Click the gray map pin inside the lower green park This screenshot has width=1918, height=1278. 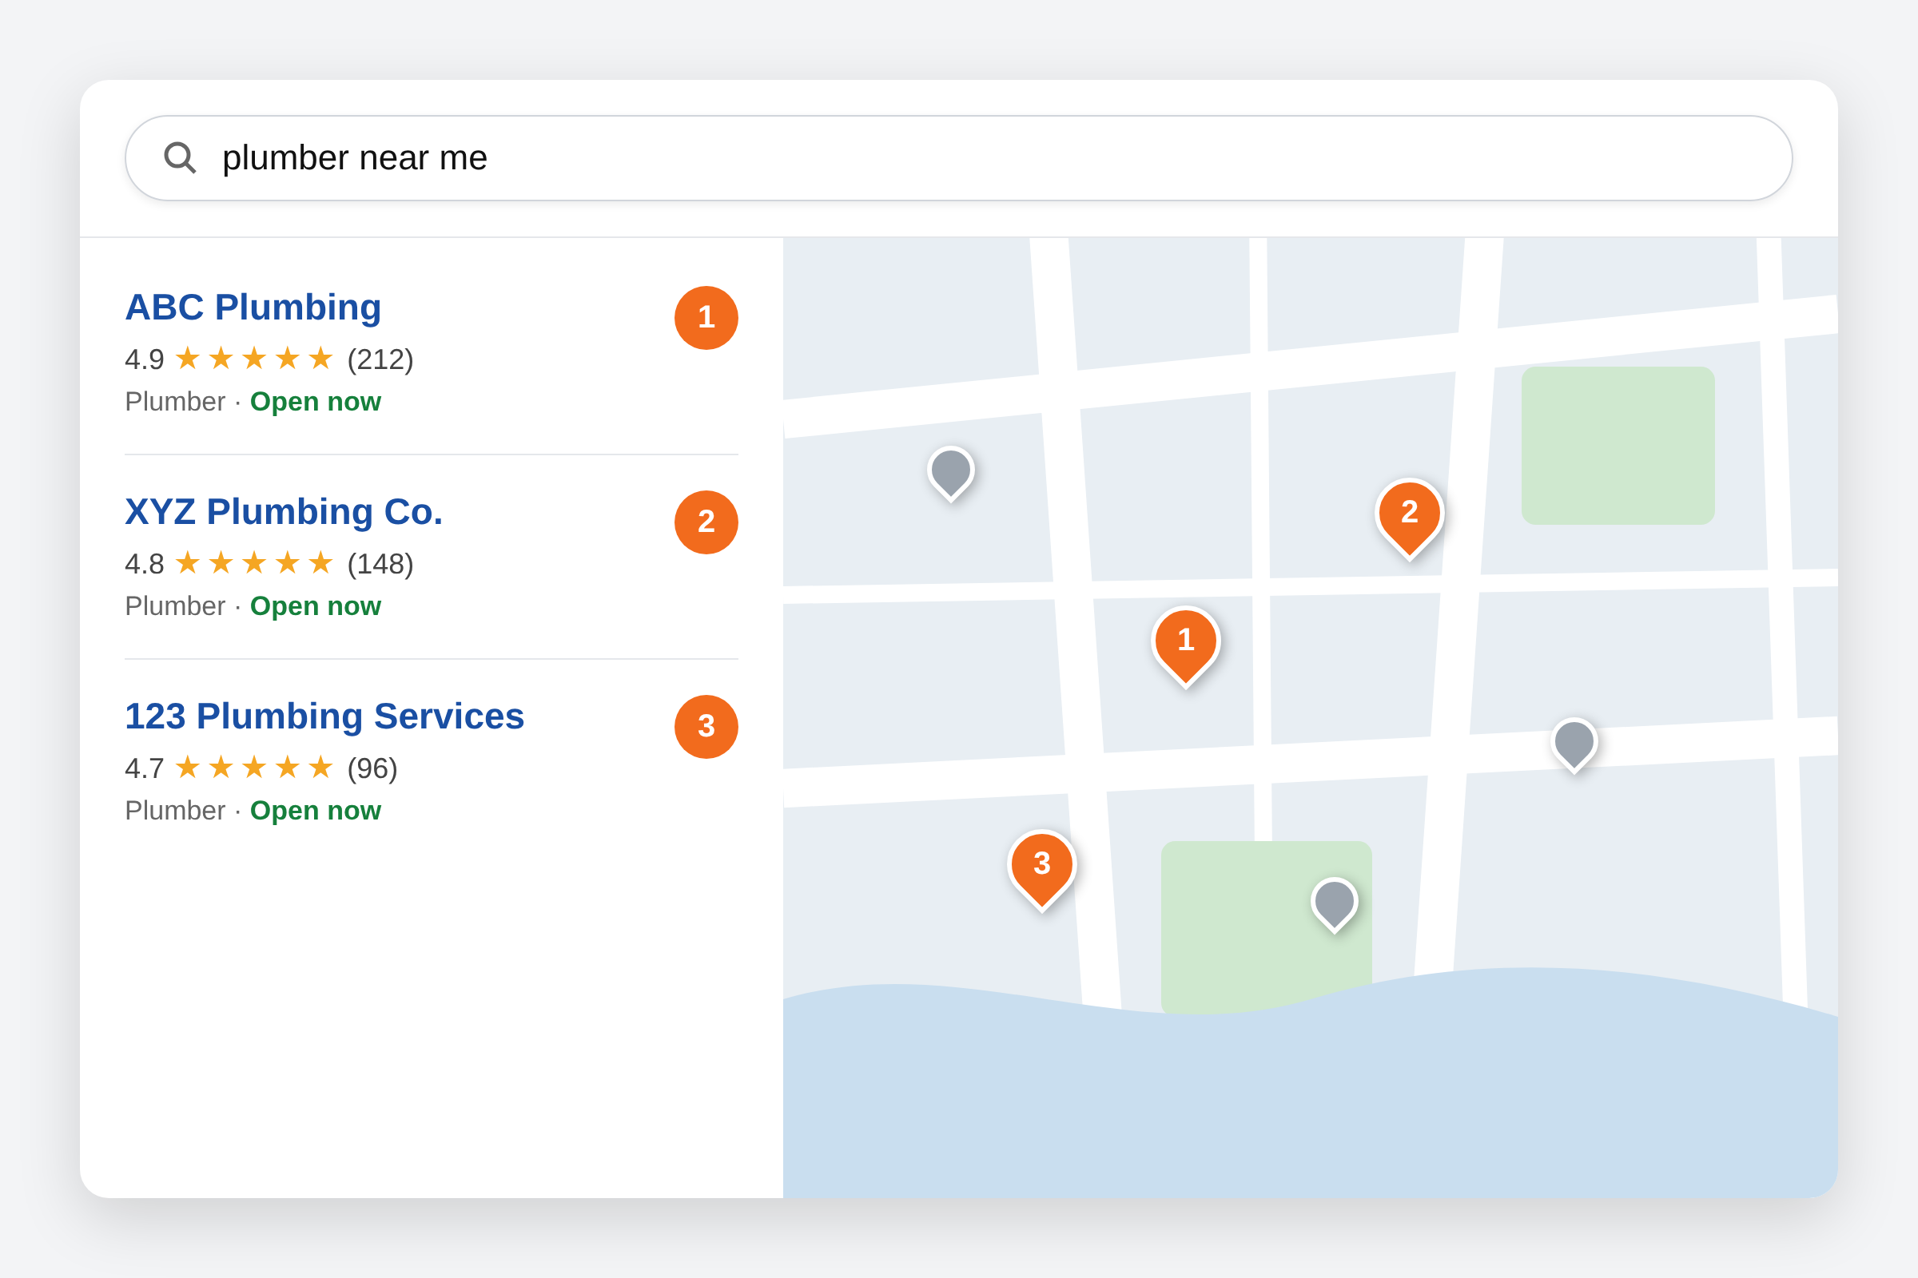(1334, 905)
